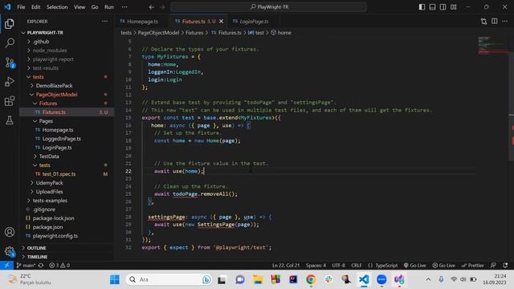The height and width of the screenshot is (289, 514).
Task: Open the Selection menu
Action: pyautogui.click(x=57, y=7)
